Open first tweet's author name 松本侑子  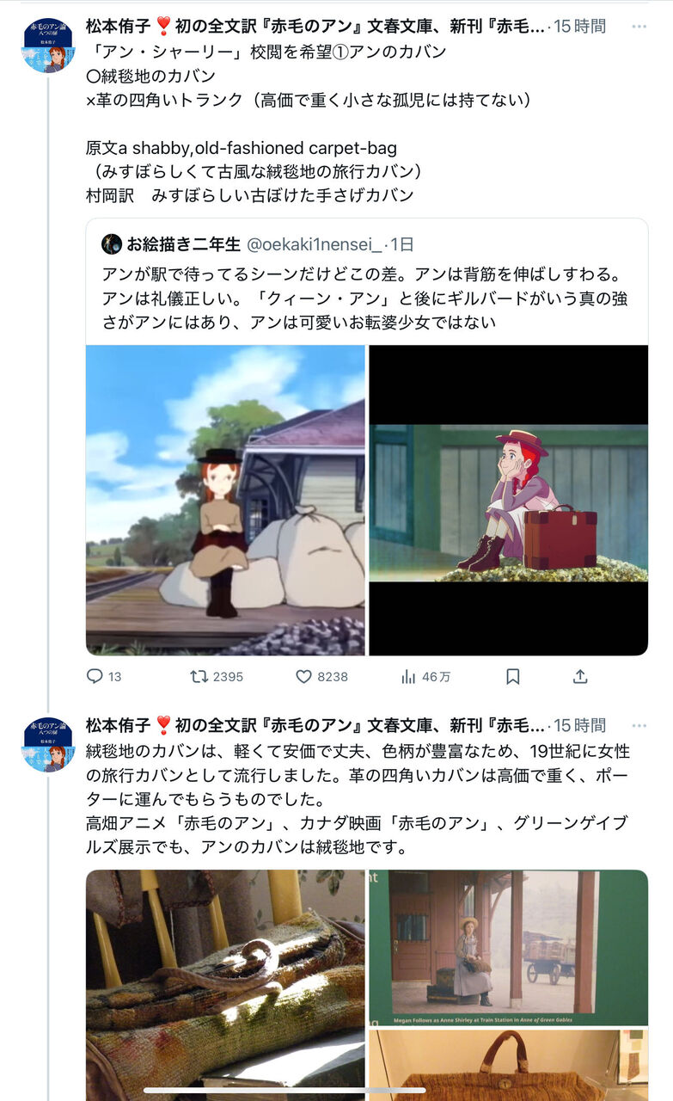[x=119, y=27]
